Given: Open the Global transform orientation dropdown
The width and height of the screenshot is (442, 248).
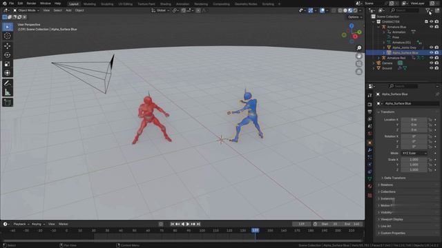Looking at the screenshot, I should (x=160, y=10).
